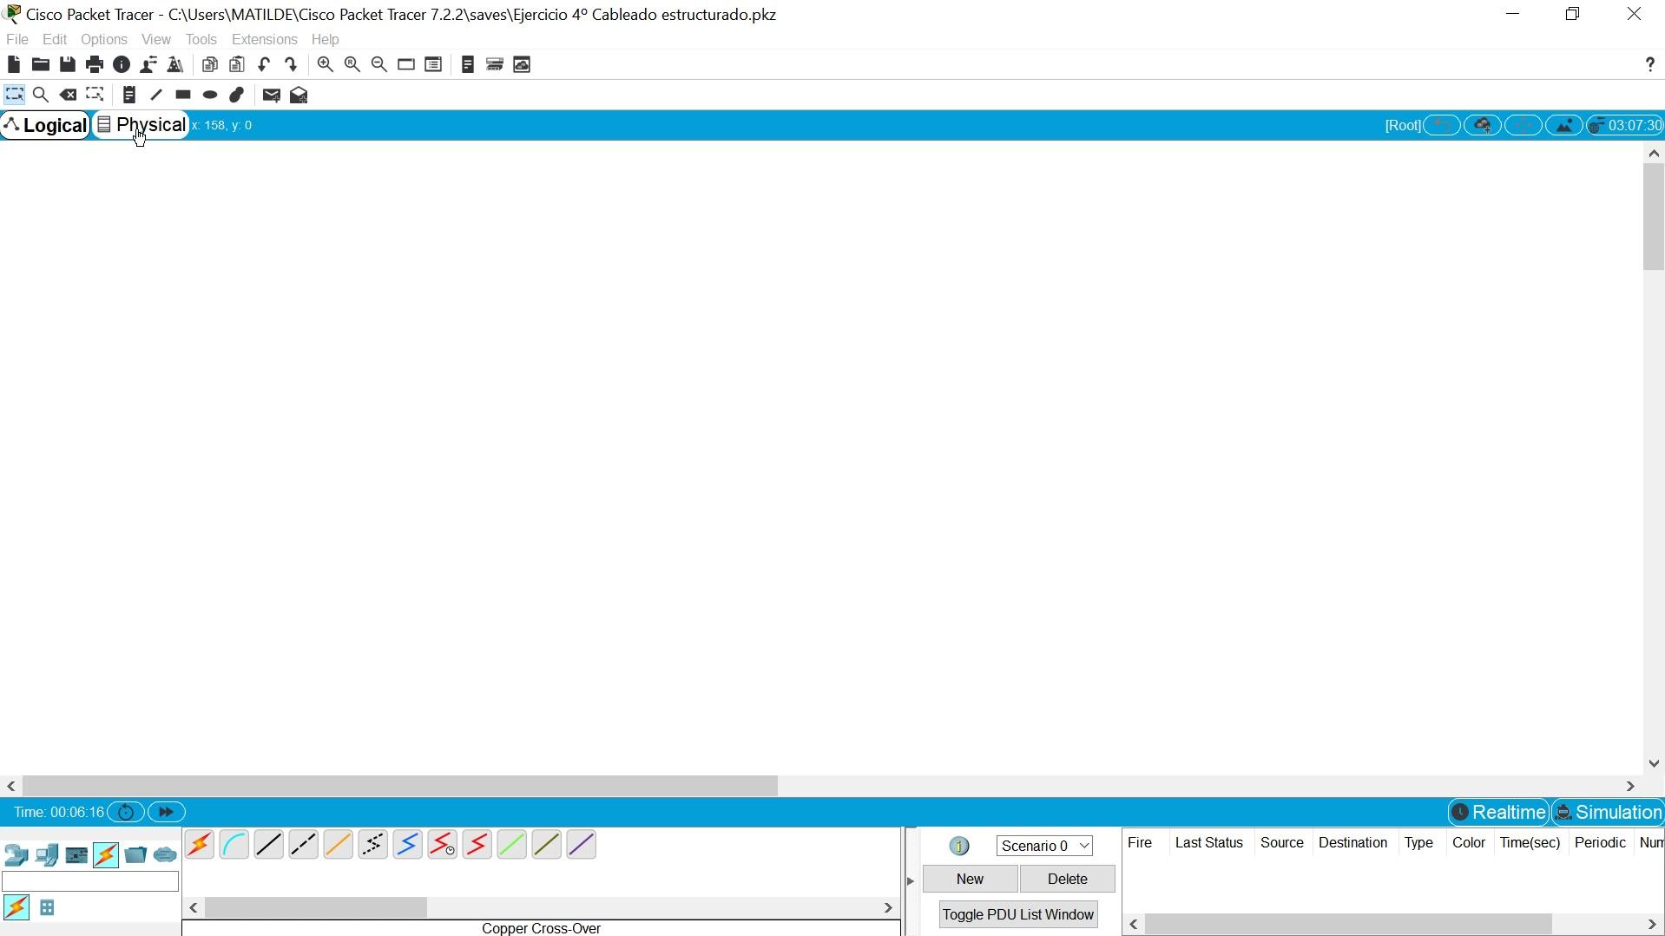Zoom out of the workspace
The image size is (1665, 936).
(379, 65)
